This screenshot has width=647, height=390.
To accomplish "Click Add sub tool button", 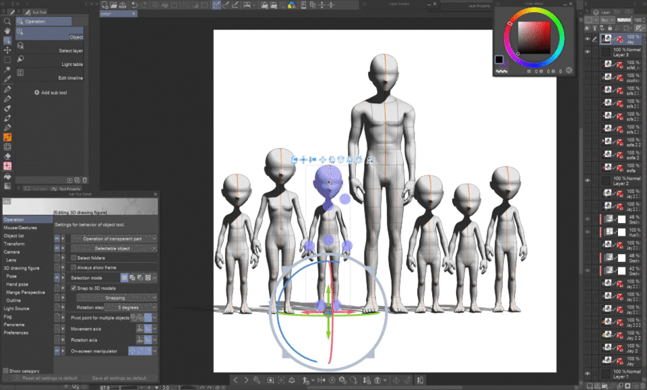I will 51,92.
